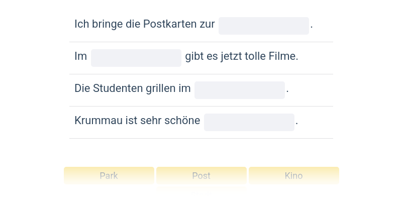Click the text "Ich bringe die Postkarten zur"
402x201 pixels.
tap(144, 24)
